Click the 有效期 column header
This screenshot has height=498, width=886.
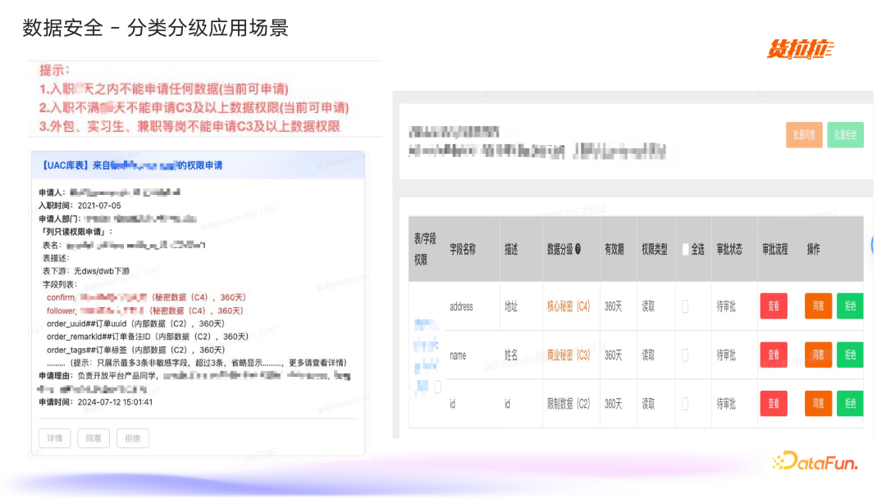coord(614,249)
